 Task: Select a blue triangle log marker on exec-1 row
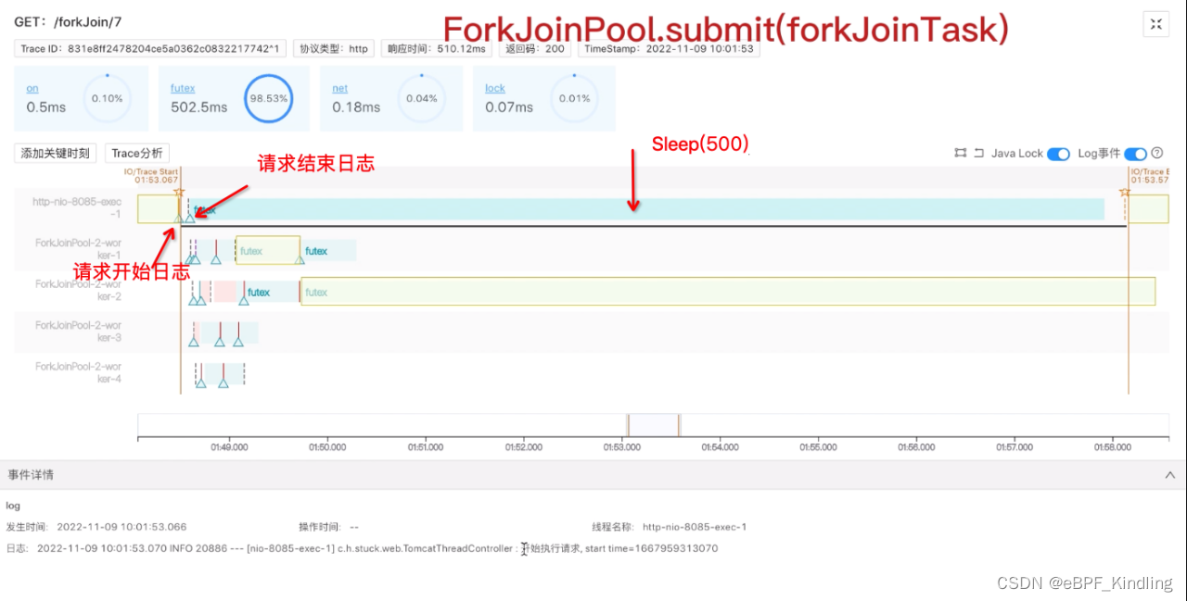[190, 219]
